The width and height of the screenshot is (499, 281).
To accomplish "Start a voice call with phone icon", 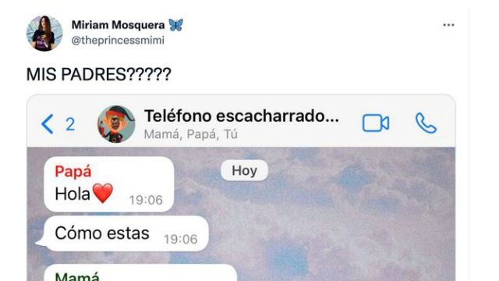I will tap(426, 123).
